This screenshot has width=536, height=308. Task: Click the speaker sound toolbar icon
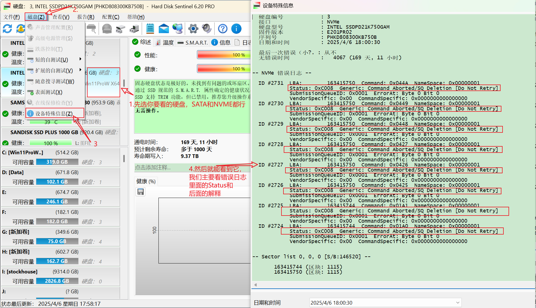[x=207, y=29]
